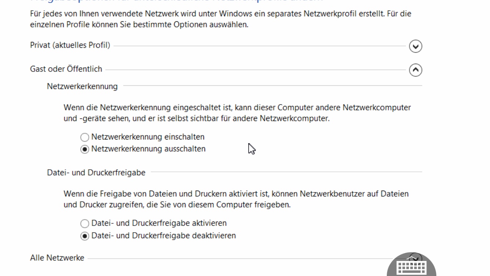
Task: Select the Netzwerkerkennung ausschalten radio circle
Action: [x=85, y=149]
